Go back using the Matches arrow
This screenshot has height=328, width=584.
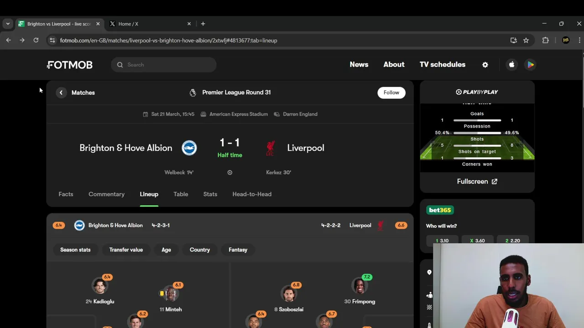pyautogui.click(x=61, y=92)
